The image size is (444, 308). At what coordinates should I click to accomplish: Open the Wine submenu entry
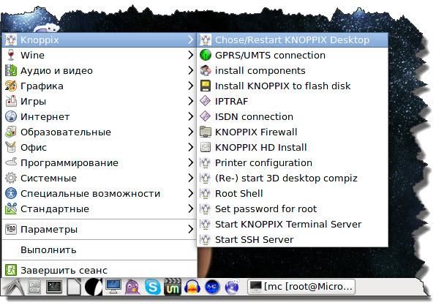click(x=99, y=55)
